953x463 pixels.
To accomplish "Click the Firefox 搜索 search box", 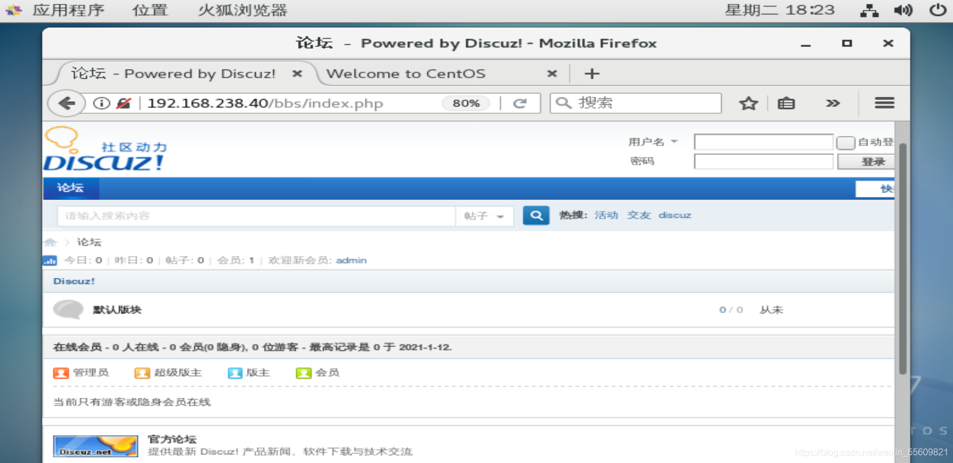I will pos(636,103).
